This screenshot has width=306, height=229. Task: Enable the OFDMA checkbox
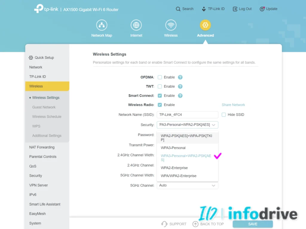point(160,77)
